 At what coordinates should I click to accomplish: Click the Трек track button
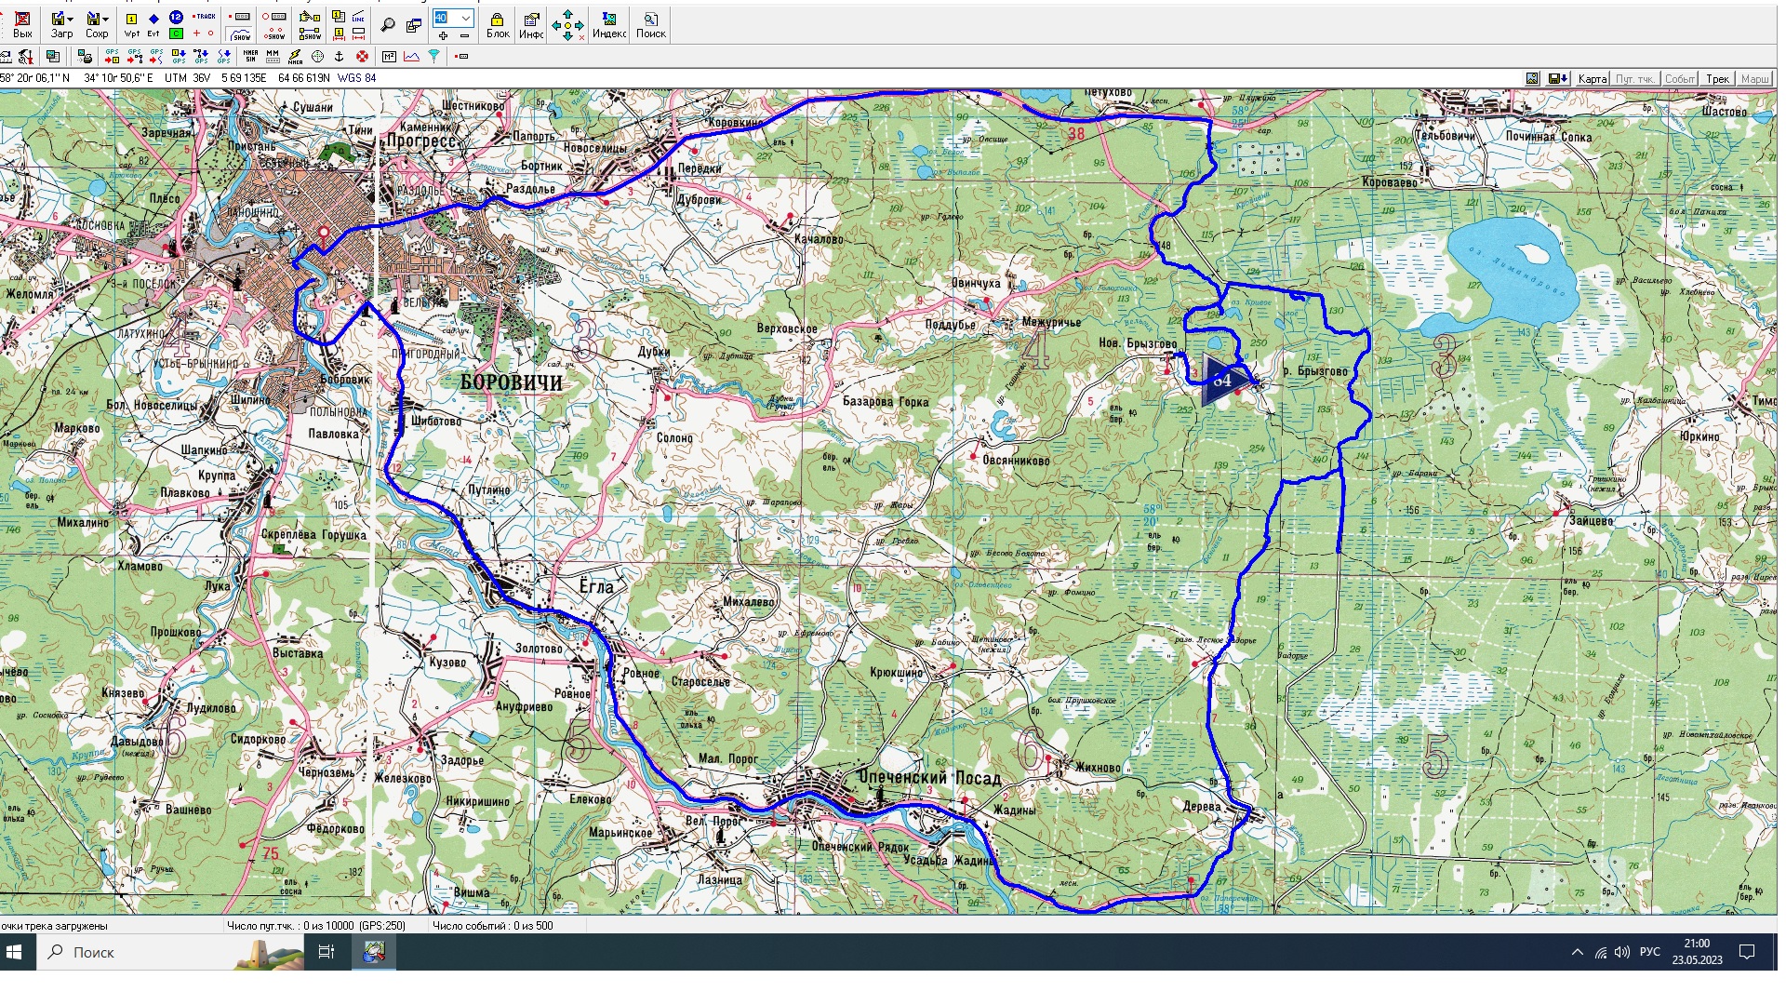tap(1717, 79)
